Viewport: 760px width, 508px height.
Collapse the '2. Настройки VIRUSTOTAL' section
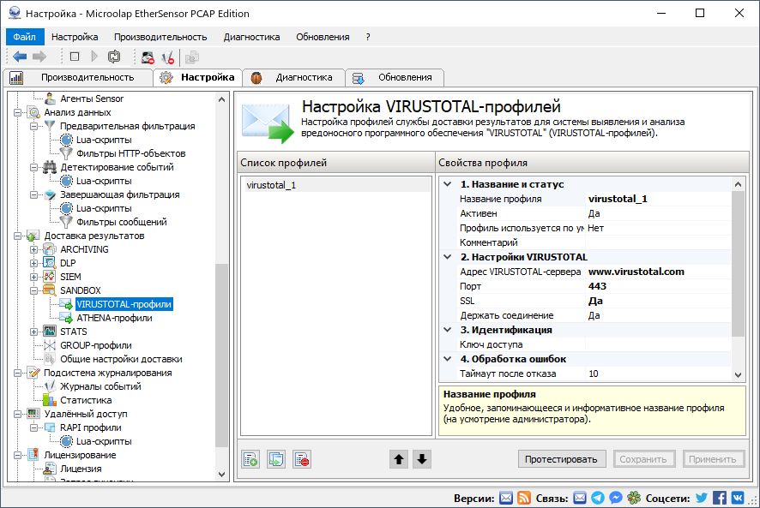coord(445,256)
